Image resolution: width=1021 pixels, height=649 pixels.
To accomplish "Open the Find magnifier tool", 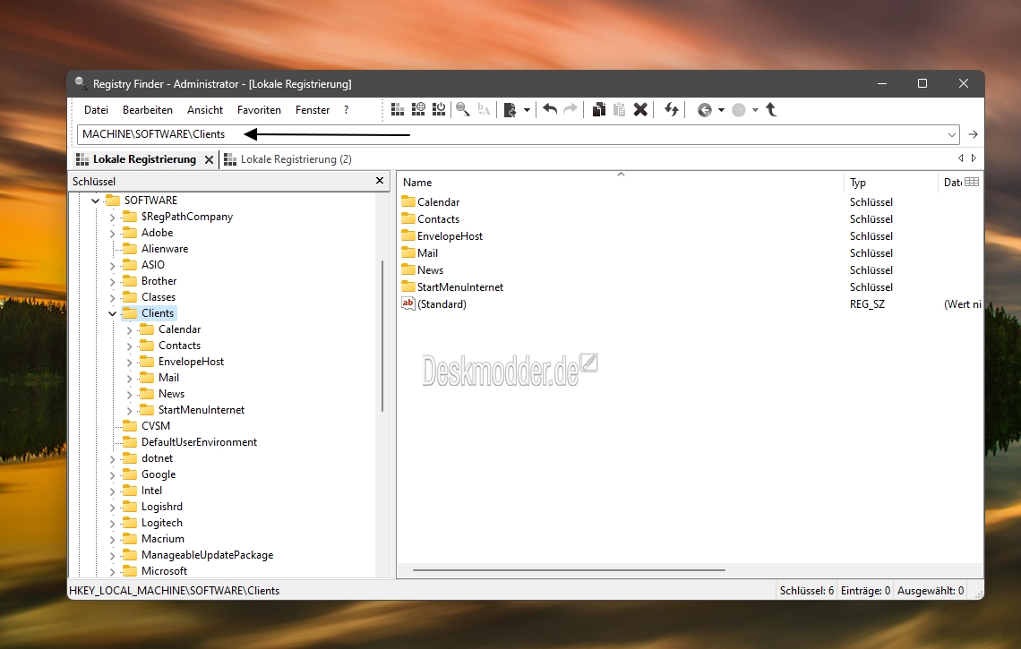I will 463,110.
